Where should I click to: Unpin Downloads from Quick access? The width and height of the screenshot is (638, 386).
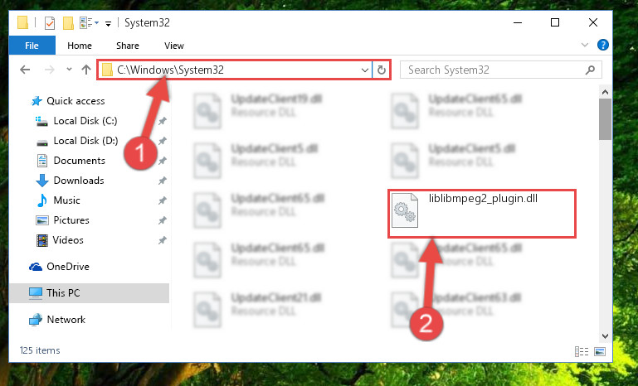click(x=163, y=181)
